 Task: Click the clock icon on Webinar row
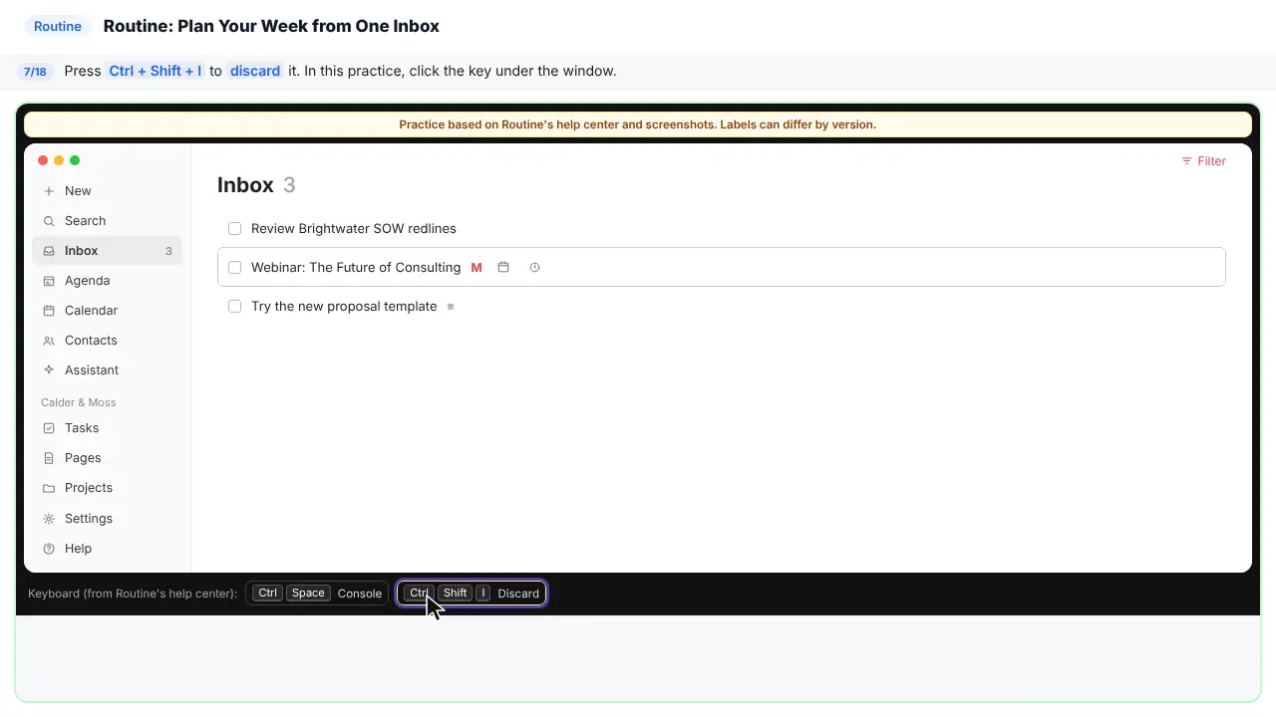pyautogui.click(x=534, y=268)
